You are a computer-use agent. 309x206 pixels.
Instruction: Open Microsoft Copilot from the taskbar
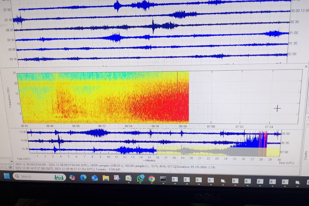tap(72, 177)
